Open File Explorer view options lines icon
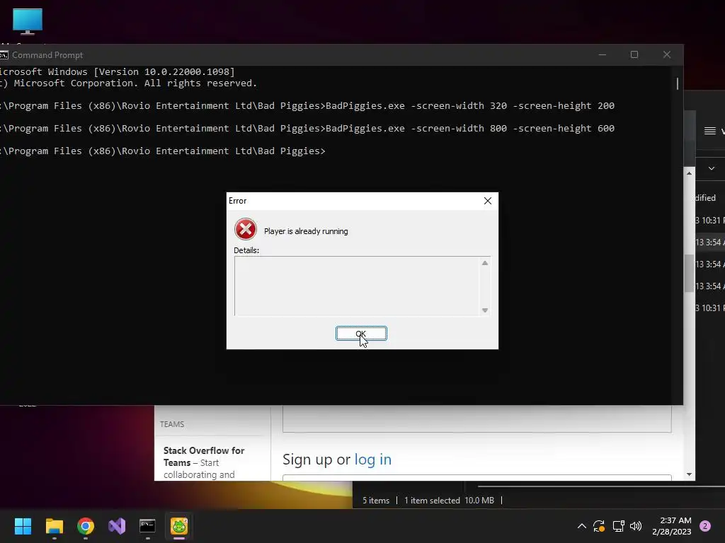 tap(709, 131)
